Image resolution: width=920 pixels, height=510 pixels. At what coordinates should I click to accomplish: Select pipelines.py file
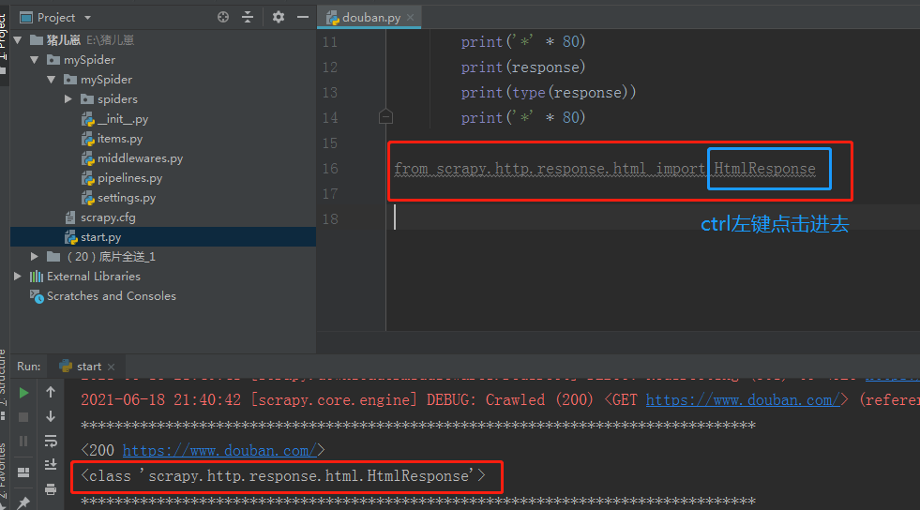(x=122, y=178)
